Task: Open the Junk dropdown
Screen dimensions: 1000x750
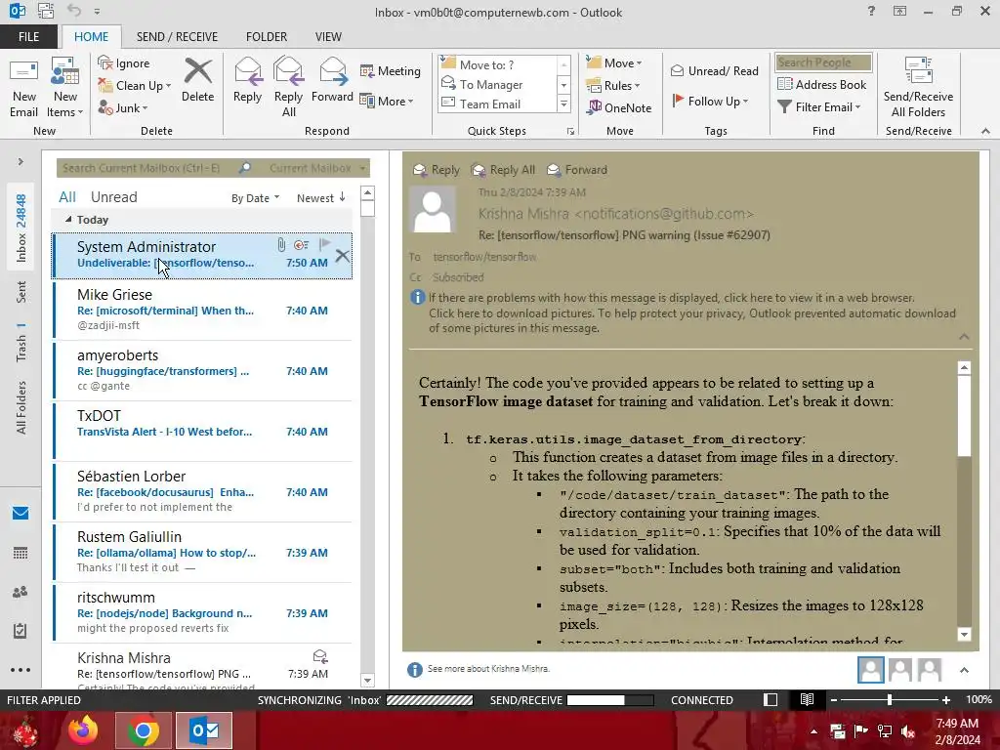Action: tap(123, 107)
